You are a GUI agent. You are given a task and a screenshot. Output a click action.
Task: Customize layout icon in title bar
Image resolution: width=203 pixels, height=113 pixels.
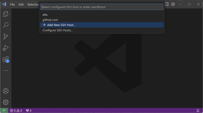click(x=173, y=4)
